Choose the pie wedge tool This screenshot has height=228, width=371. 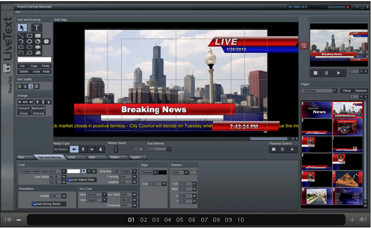pyautogui.click(x=38, y=42)
